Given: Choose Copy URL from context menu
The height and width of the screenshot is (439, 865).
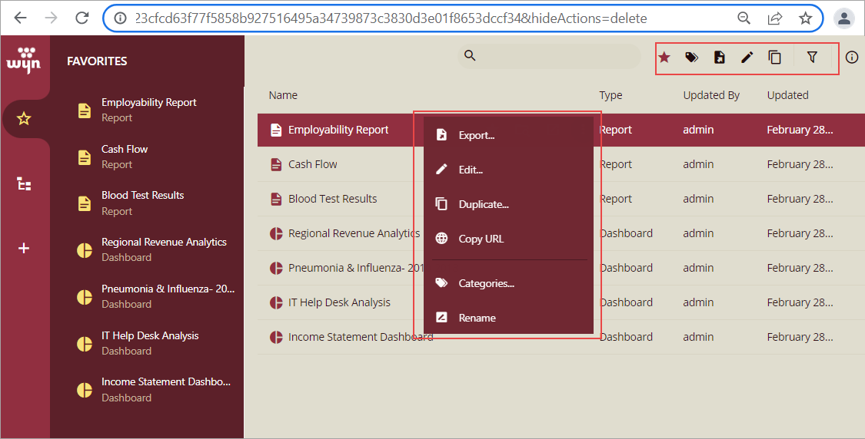Looking at the screenshot, I should click(x=481, y=239).
